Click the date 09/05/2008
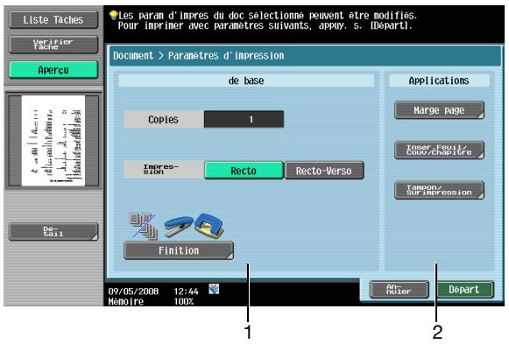509x344 pixels. [133, 291]
